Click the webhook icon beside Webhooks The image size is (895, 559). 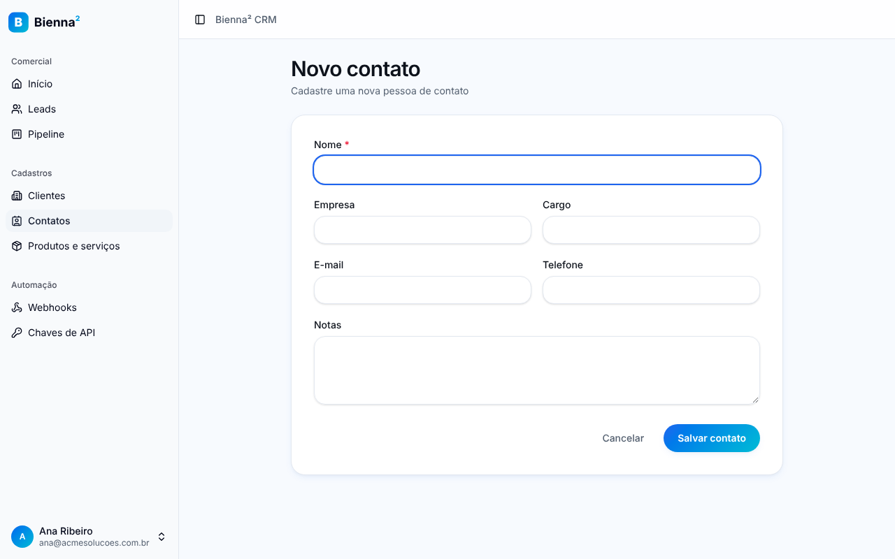click(x=17, y=307)
